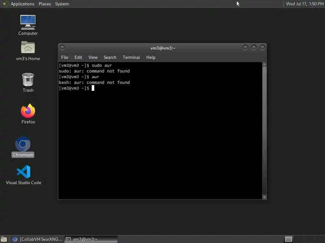Click 'sudo: aur: command not found' line
The image size is (325, 243).
(94, 71)
